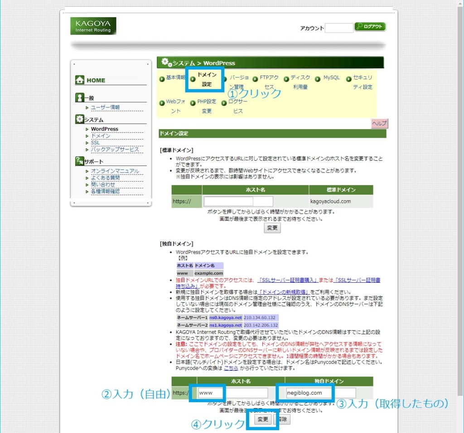Click green bullet icon beside MySQL

pos(318,79)
